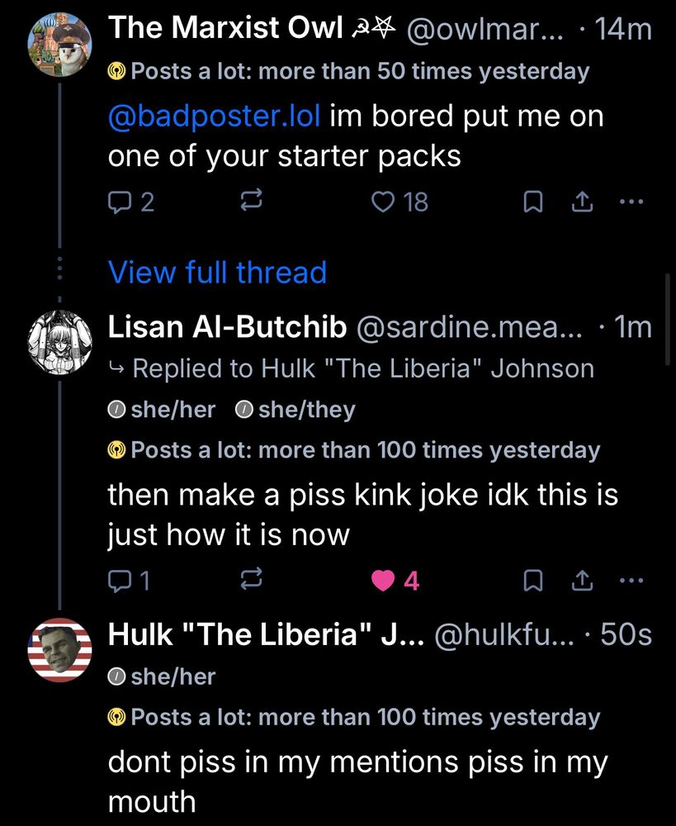Open options menu on The Marxist Owl's post
The height and width of the screenshot is (826, 676).
[631, 201]
